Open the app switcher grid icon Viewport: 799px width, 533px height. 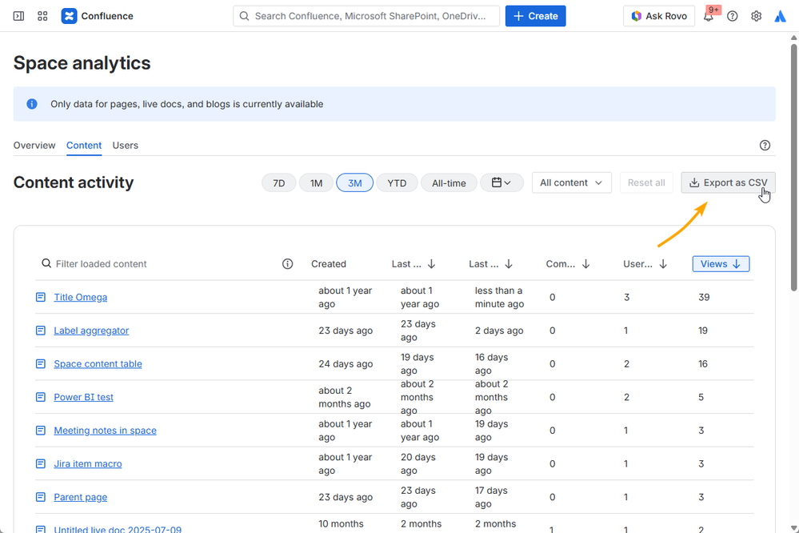pos(42,16)
